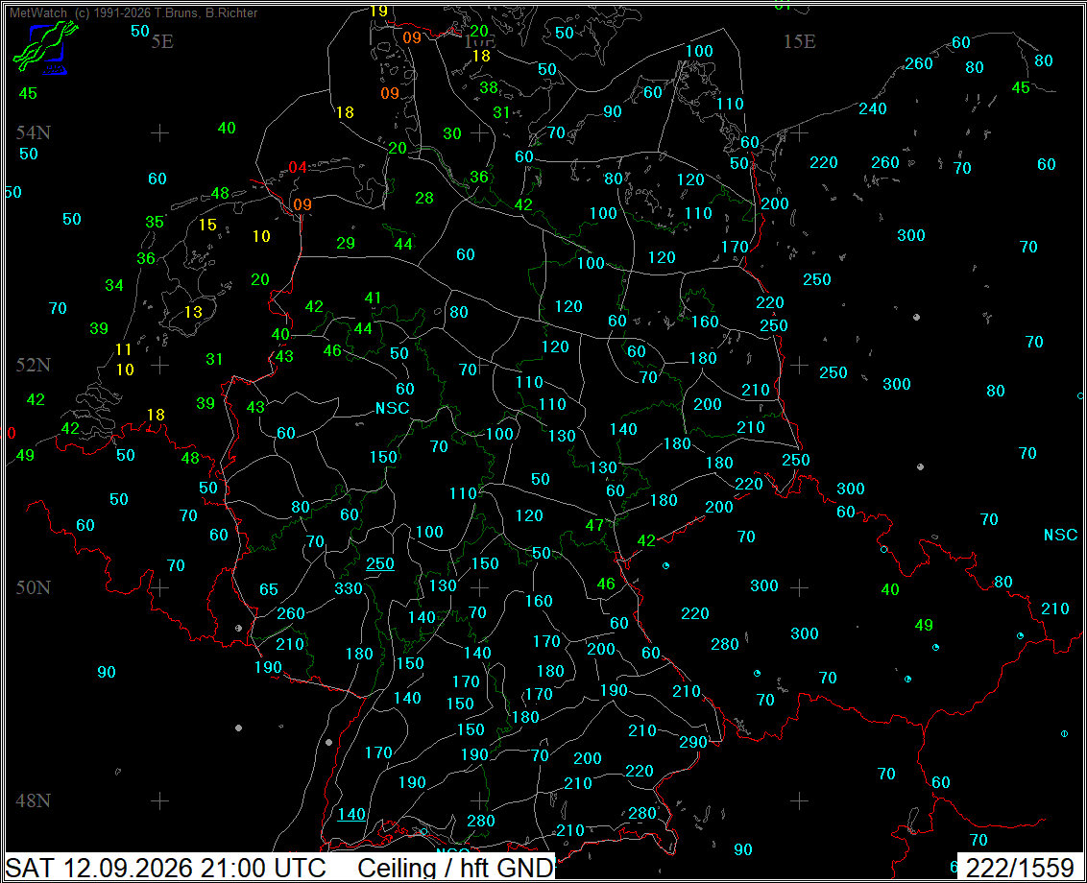Click the underlined 250 ceiling value
This screenshot has height=883, width=1087.
(x=380, y=563)
